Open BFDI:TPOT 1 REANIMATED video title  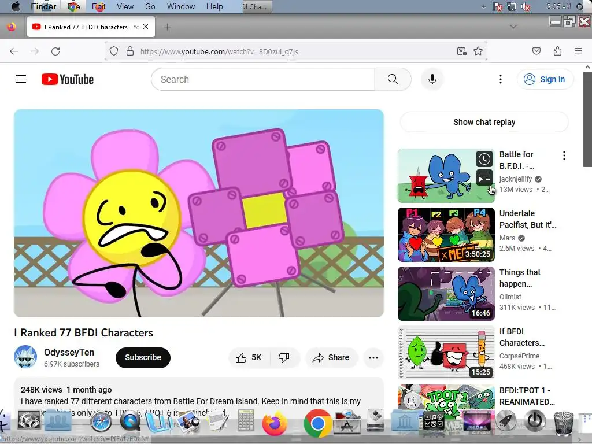527,395
